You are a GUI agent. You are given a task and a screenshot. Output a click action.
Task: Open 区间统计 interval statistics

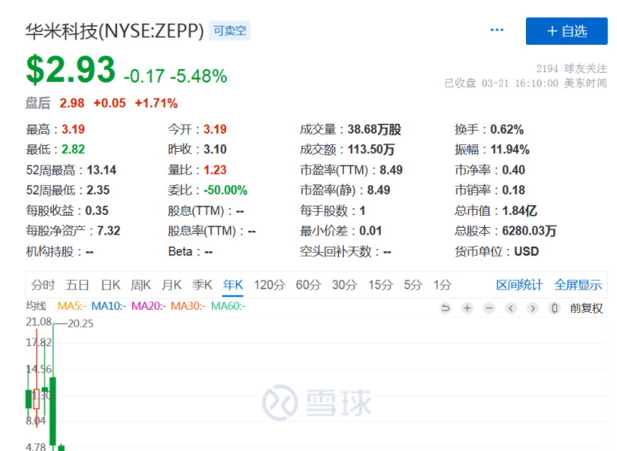(x=519, y=285)
